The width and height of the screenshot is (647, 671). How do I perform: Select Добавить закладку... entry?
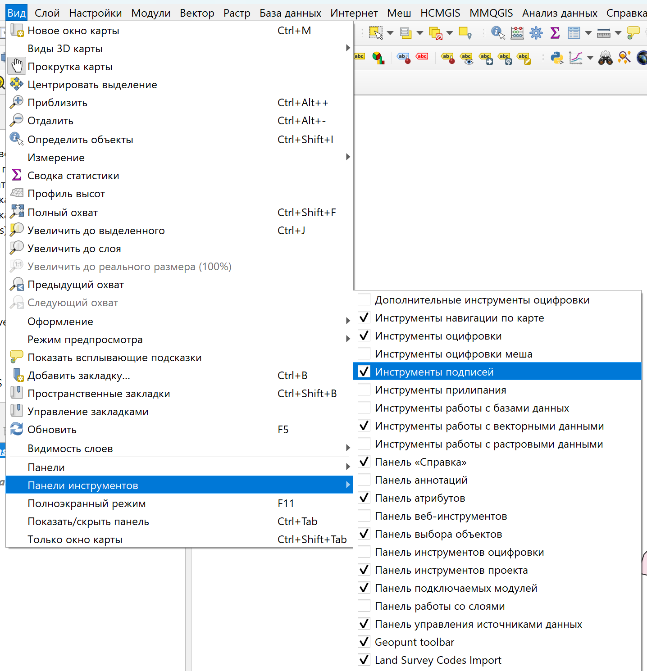179,376
